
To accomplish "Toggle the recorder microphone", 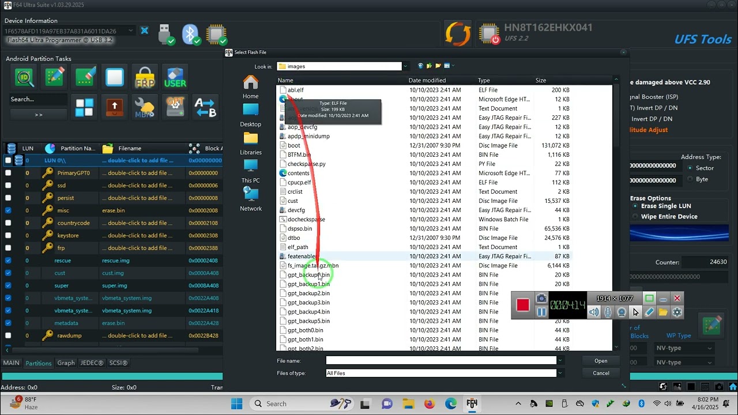I will point(608,312).
